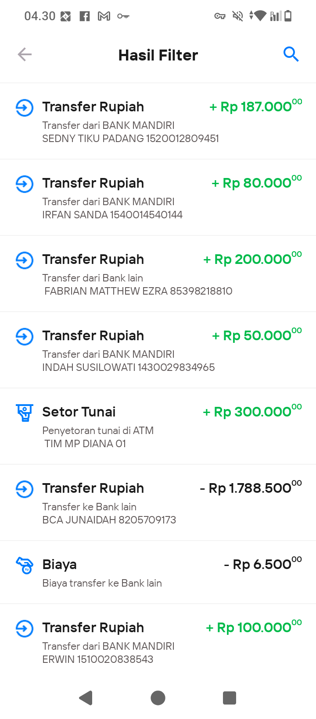Viewport: 316px width, 719px height.
Task: Tap transfer icon beside IRFAN SANDA entry
Action: [x=25, y=184]
